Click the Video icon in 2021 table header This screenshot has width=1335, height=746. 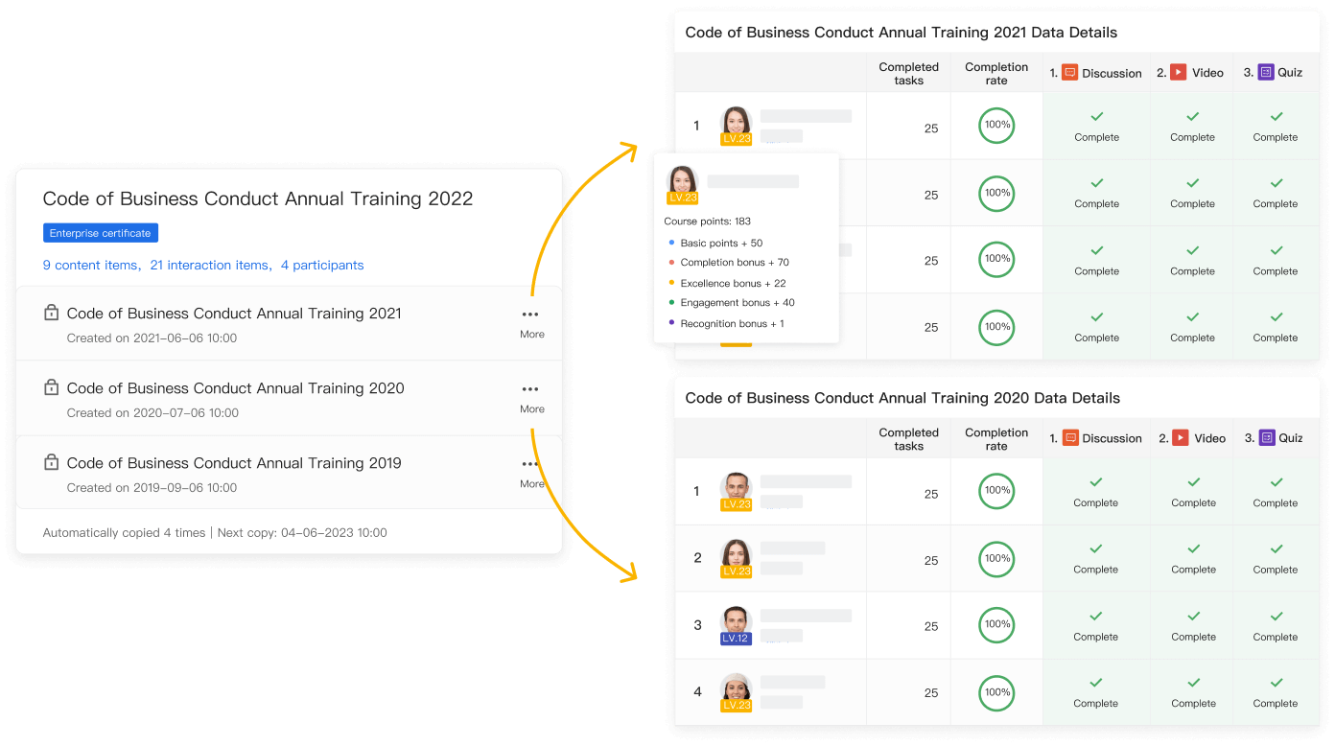1179,73
